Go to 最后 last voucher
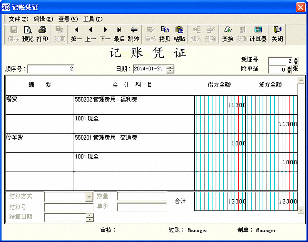Image resolution: width=308 pixels, height=242 pixels. point(119,34)
